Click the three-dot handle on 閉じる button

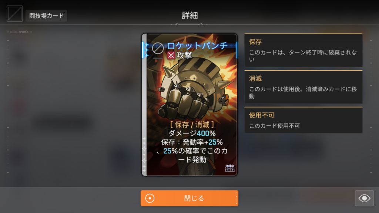[x=236, y=198]
